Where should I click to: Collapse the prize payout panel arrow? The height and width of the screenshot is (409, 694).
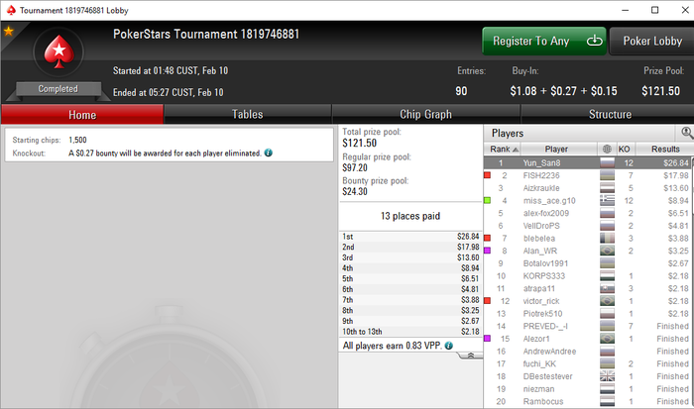471,356
